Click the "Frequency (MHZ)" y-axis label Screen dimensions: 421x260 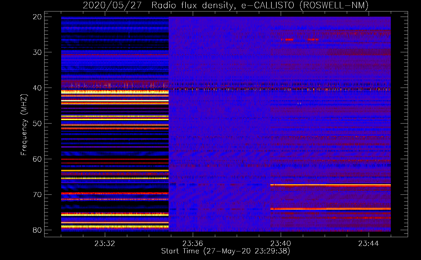pyautogui.click(x=24, y=125)
